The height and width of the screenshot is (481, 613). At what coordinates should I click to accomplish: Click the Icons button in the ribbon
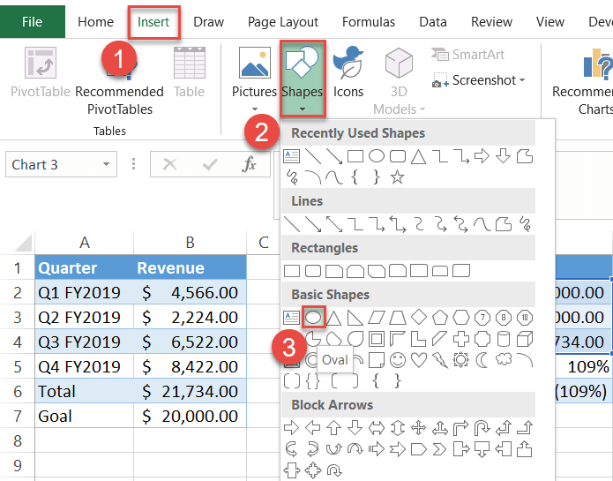point(348,72)
